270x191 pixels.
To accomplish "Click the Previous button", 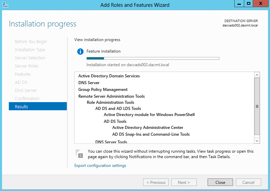I will pyautogui.click(x=156, y=182).
